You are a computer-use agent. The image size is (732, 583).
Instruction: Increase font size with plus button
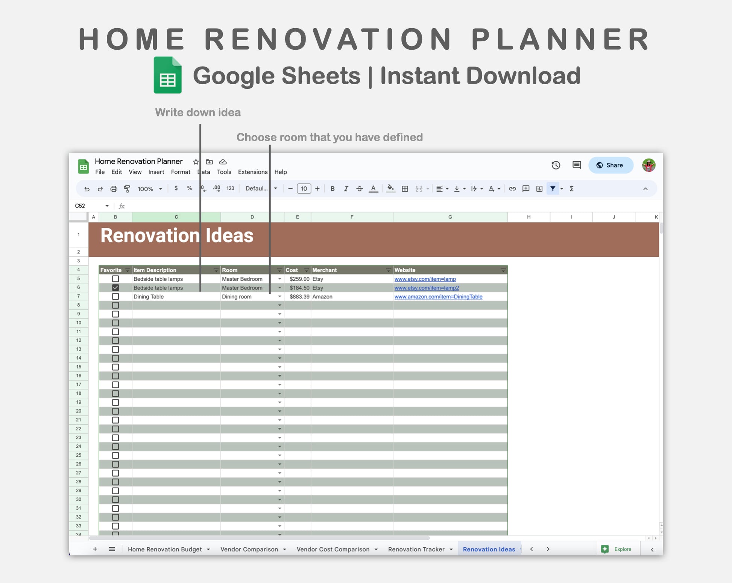[x=317, y=189]
